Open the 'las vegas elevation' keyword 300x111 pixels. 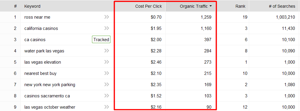pos(43,62)
